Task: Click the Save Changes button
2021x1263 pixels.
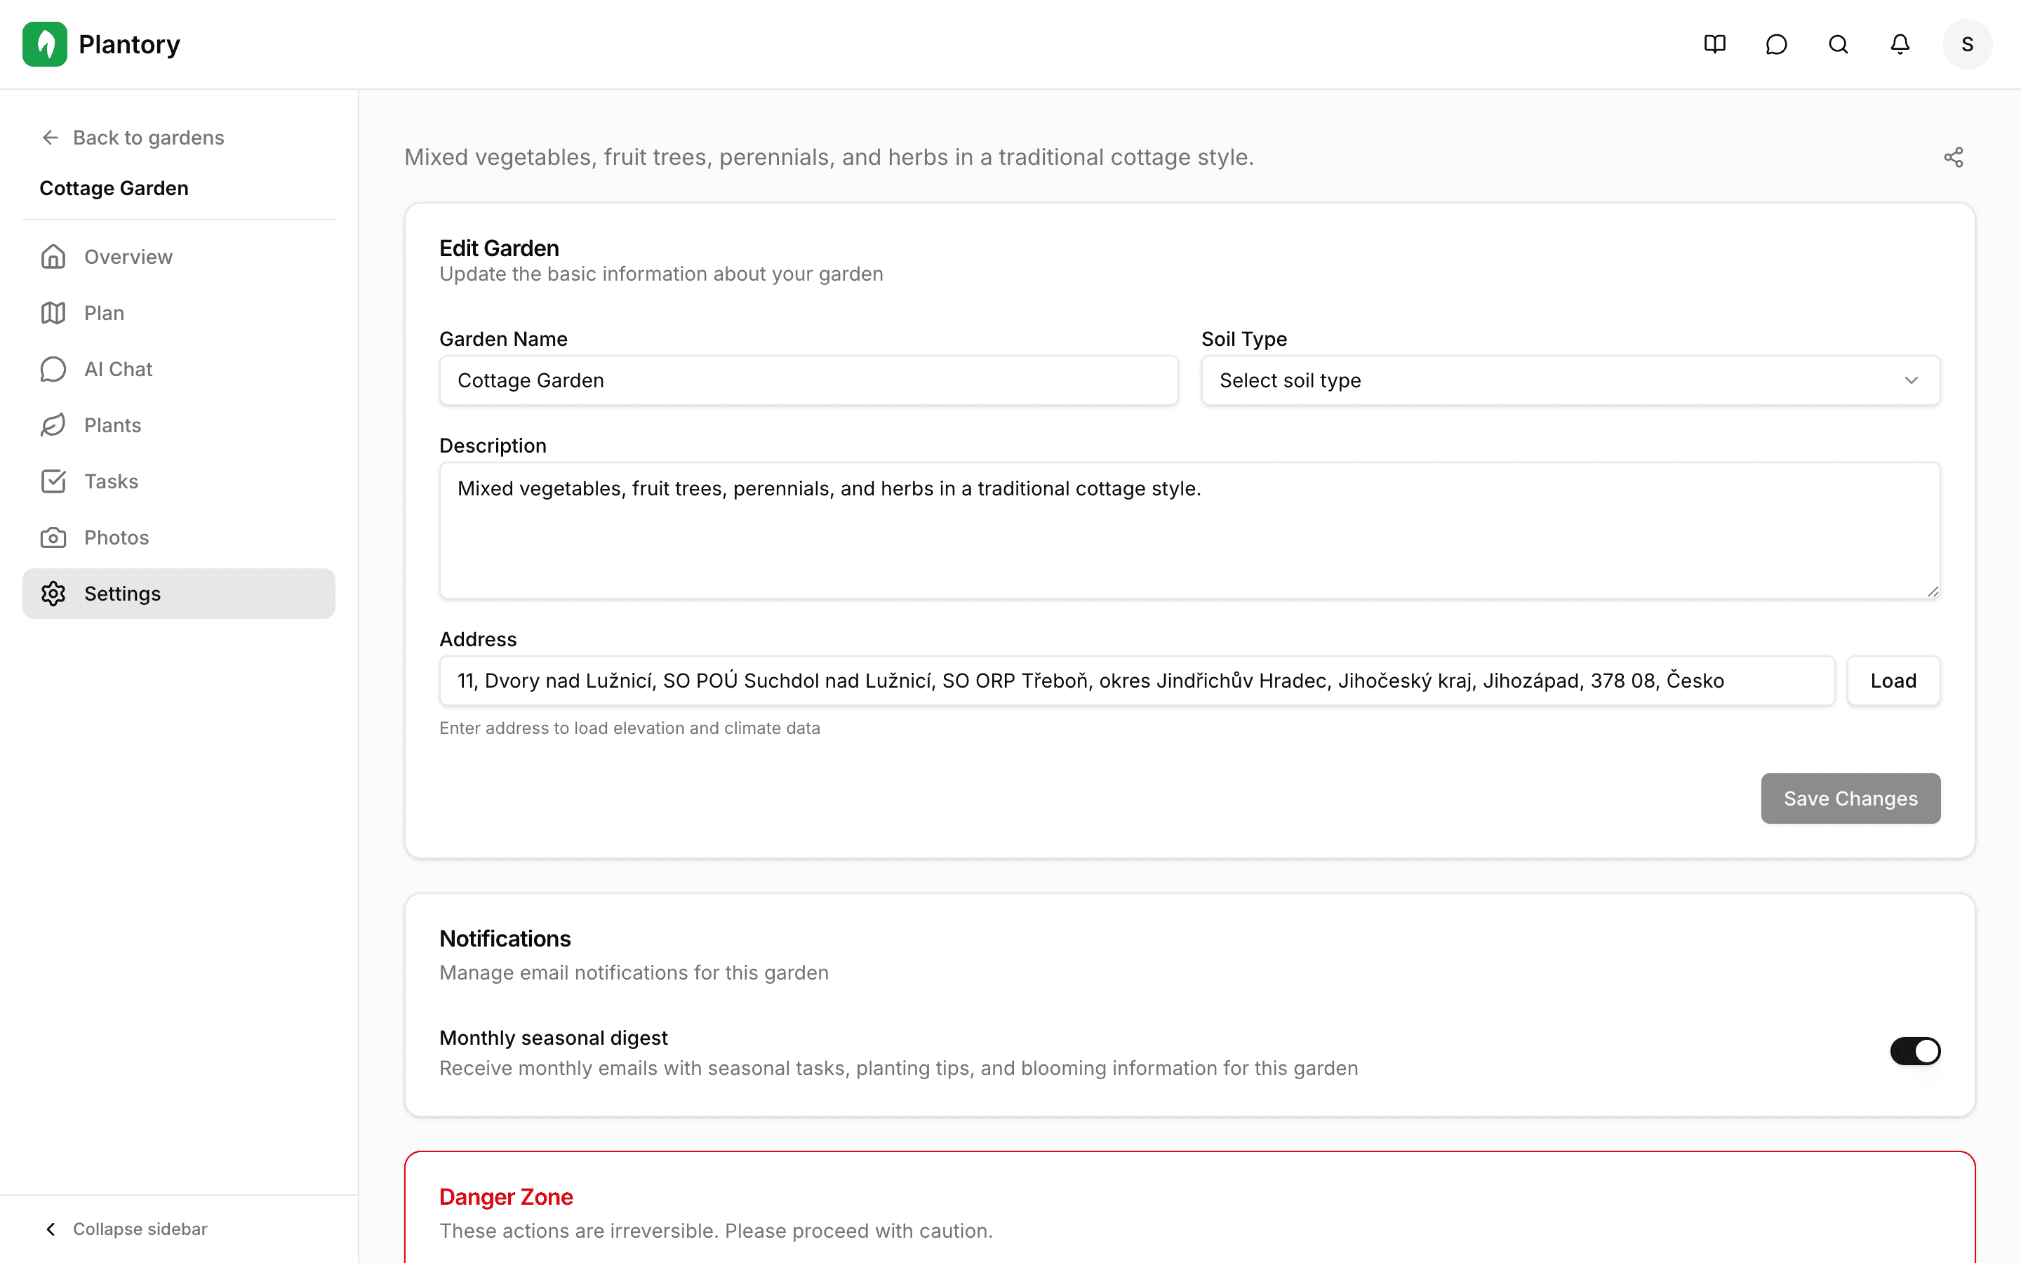Action: click(x=1850, y=798)
